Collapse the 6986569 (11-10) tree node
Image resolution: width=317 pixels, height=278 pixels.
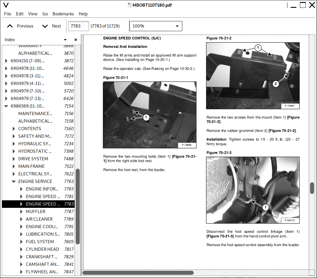[x=6, y=106]
